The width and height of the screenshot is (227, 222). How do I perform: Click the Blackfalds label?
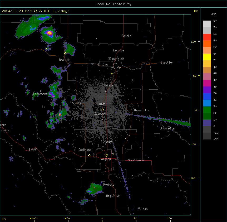[116, 59]
